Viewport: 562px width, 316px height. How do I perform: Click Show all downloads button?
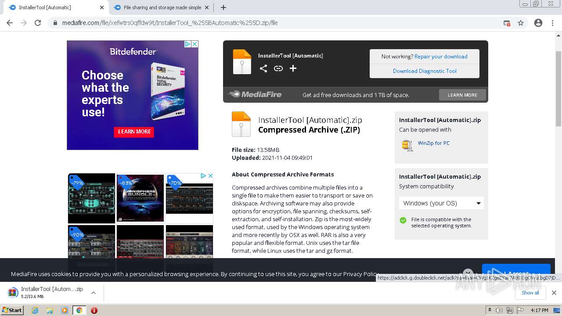click(x=530, y=293)
